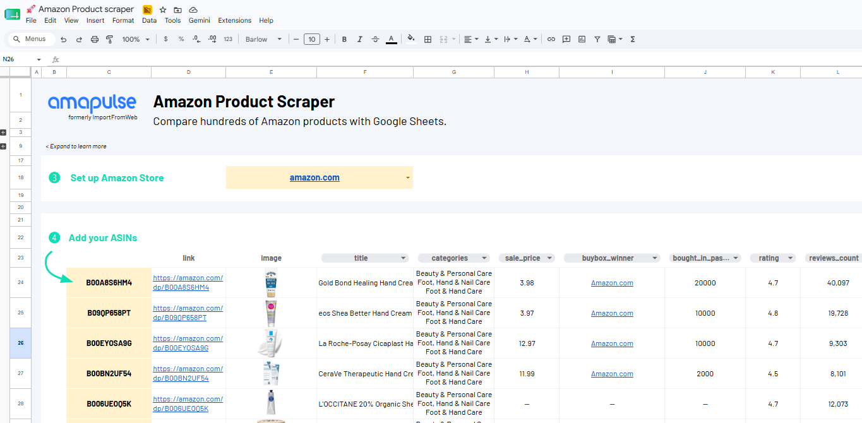Increase the font size
Screen dimensions: 862x423
click(327, 39)
